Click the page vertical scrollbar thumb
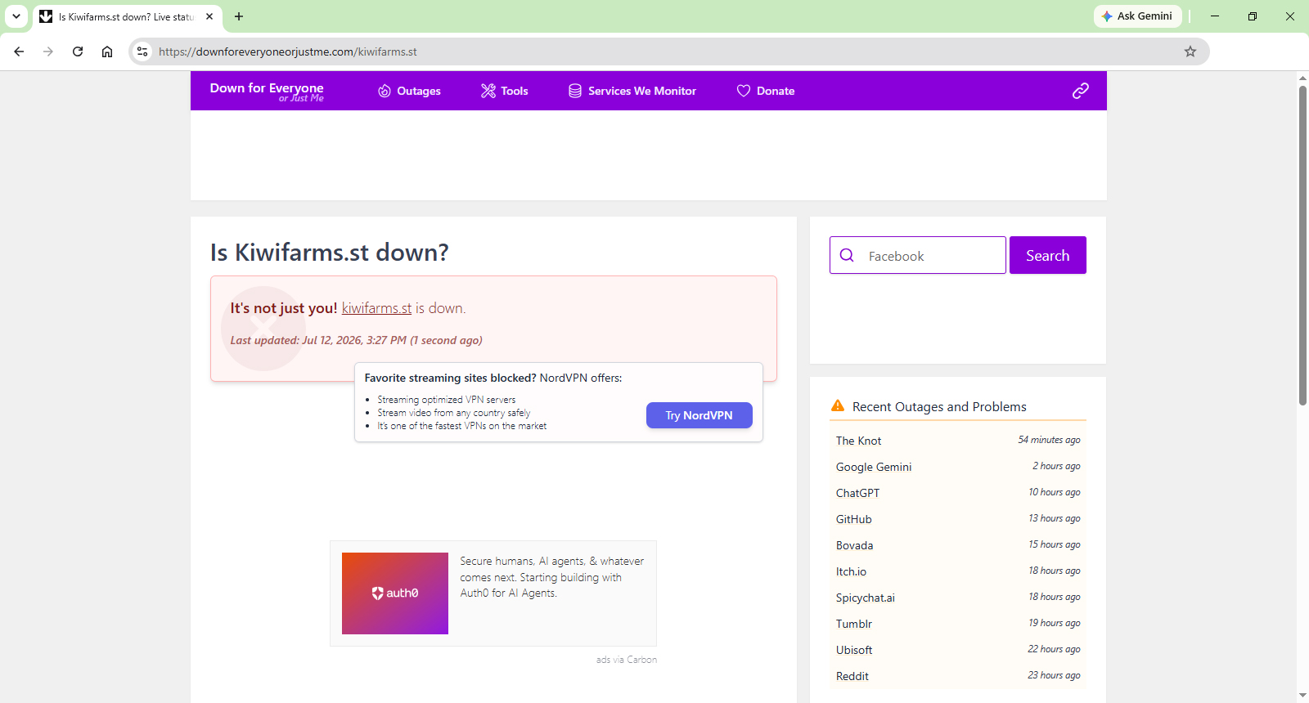Image resolution: width=1309 pixels, height=703 pixels. [x=1302, y=245]
